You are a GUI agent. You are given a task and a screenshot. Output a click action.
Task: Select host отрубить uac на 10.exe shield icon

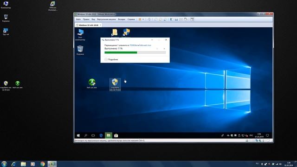(6, 85)
